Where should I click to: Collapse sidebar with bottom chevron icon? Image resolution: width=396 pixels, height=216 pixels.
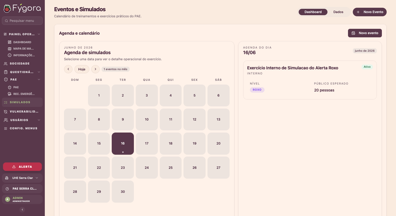[22, 210]
